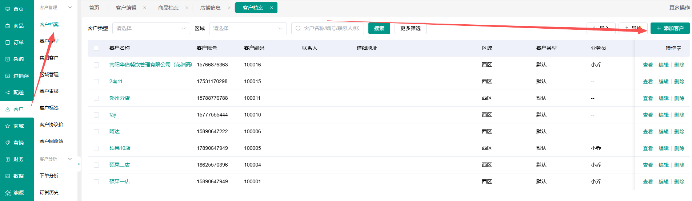
Task: View details of customer 2南11
Action: coord(648,82)
